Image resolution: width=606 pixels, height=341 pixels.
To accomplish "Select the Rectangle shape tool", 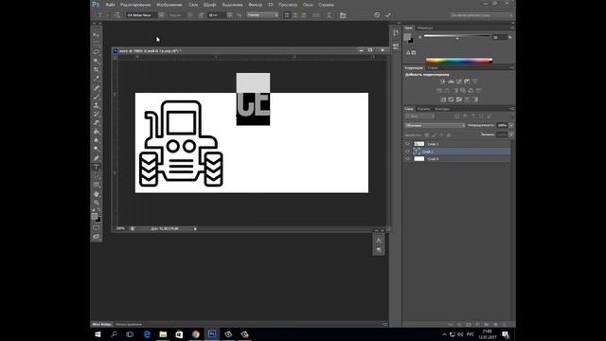I will pos(97,185).
